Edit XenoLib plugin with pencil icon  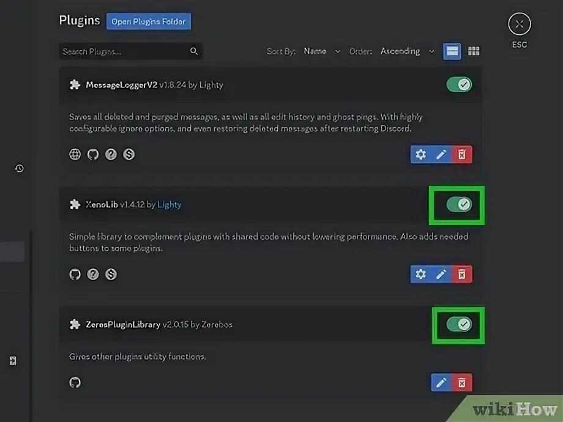441,274
